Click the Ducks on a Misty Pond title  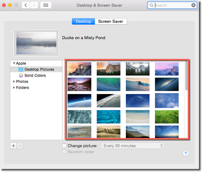pos(84,38)
